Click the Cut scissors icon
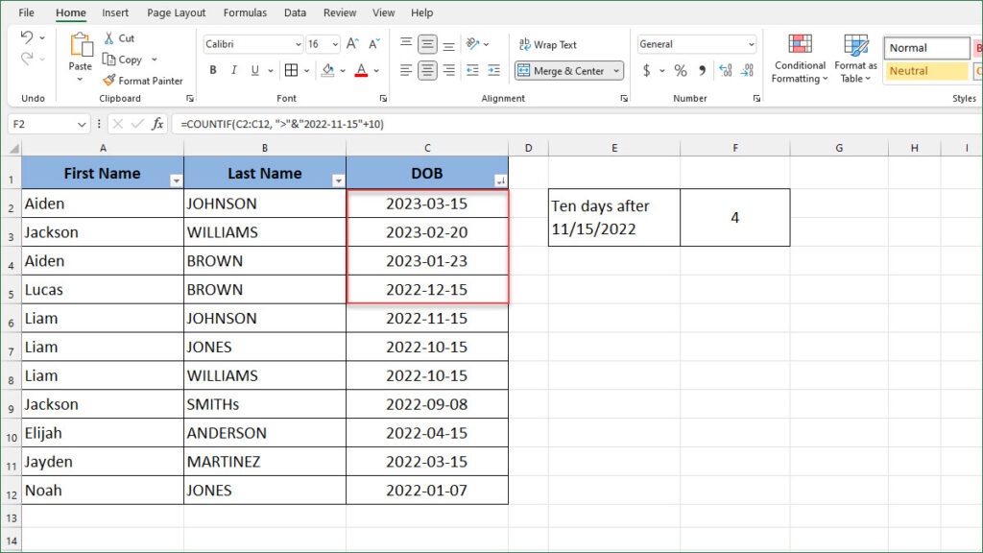Image resolution: width=983 pixels, height=553 pixels. pos(108,38)
